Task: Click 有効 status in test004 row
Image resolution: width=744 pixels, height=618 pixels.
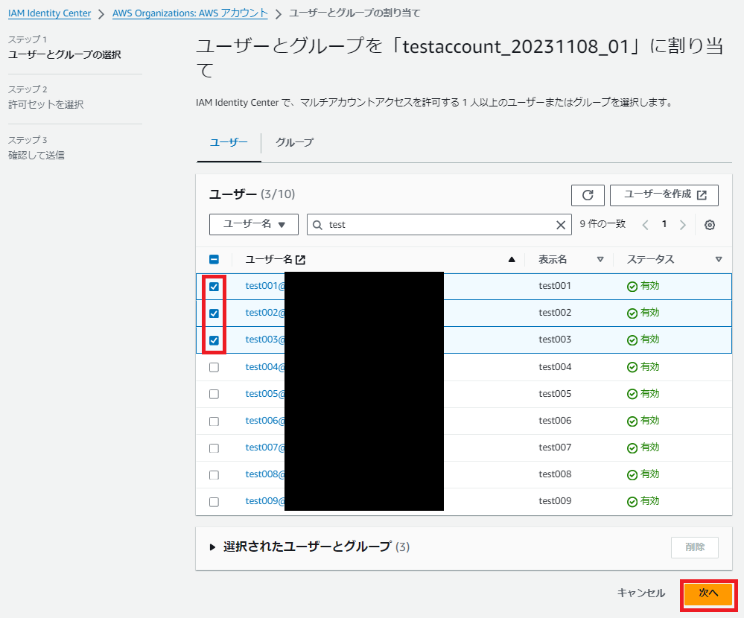Action: click(643, 366)
